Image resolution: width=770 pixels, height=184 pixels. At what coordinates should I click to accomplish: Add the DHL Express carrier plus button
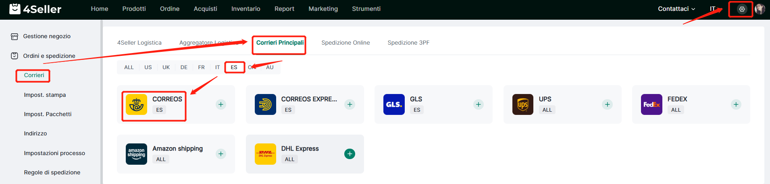click(350, 154)
